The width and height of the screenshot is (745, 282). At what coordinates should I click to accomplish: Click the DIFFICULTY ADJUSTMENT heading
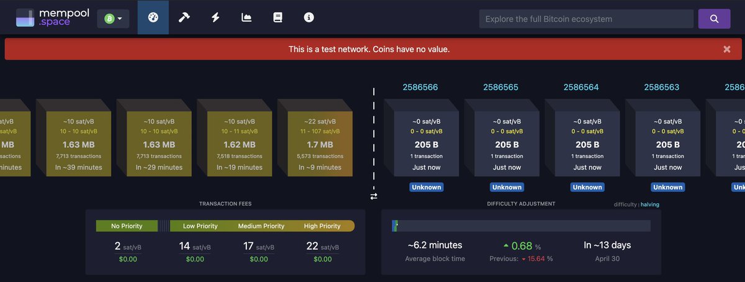[521, 204]
